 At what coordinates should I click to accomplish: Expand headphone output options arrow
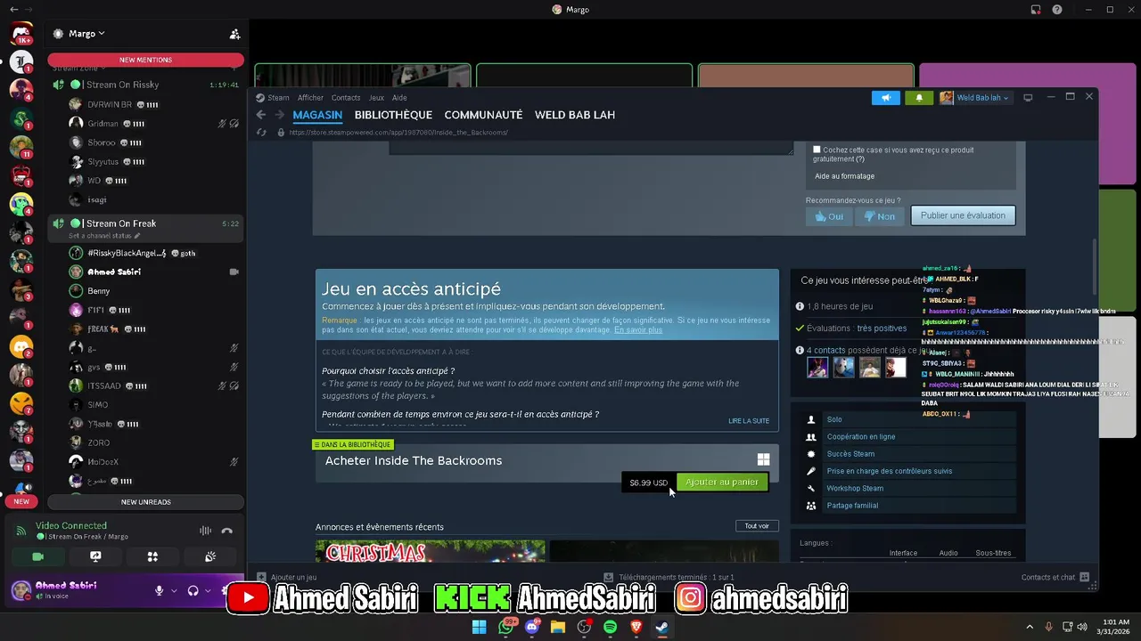point(207,590)
